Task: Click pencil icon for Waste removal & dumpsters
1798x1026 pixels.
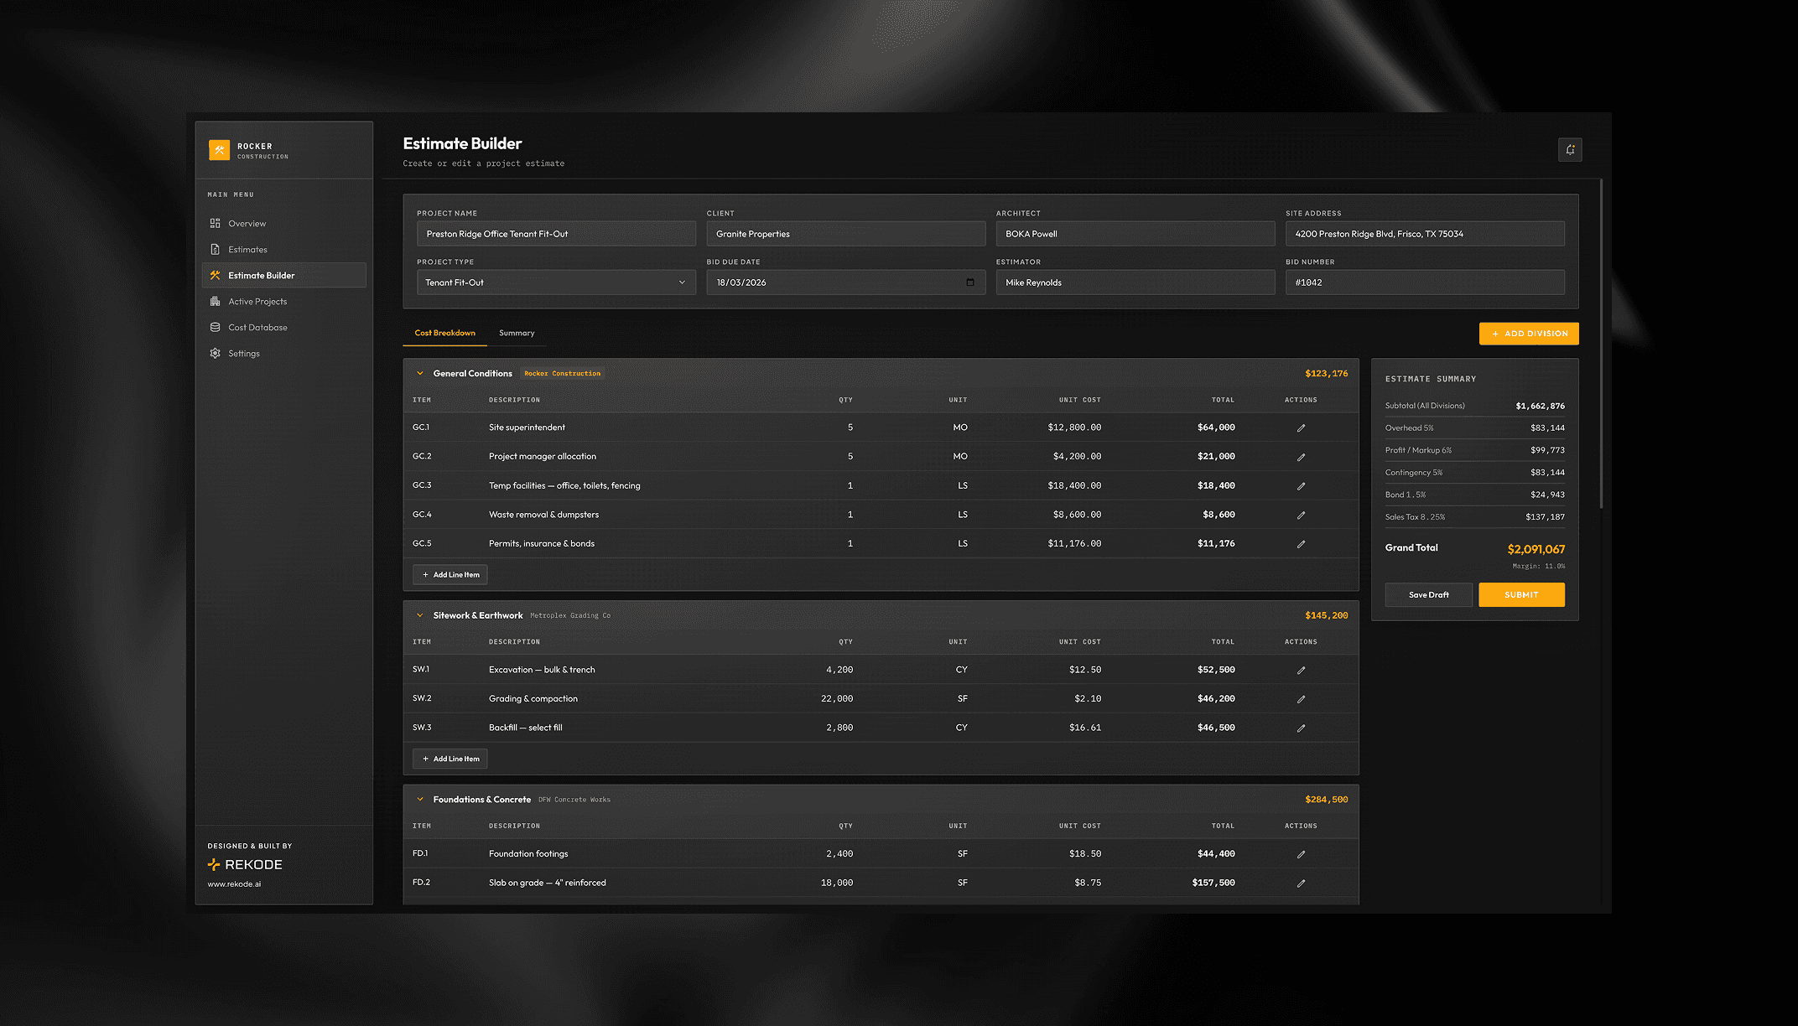Action: (1301, 516)
